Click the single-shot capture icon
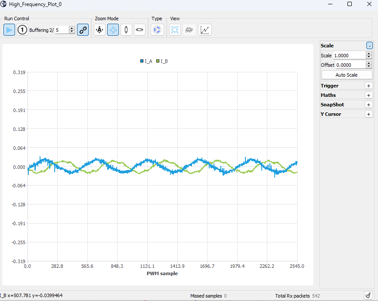Viewport: 378px width, 301px height. (x=22, y=30)
